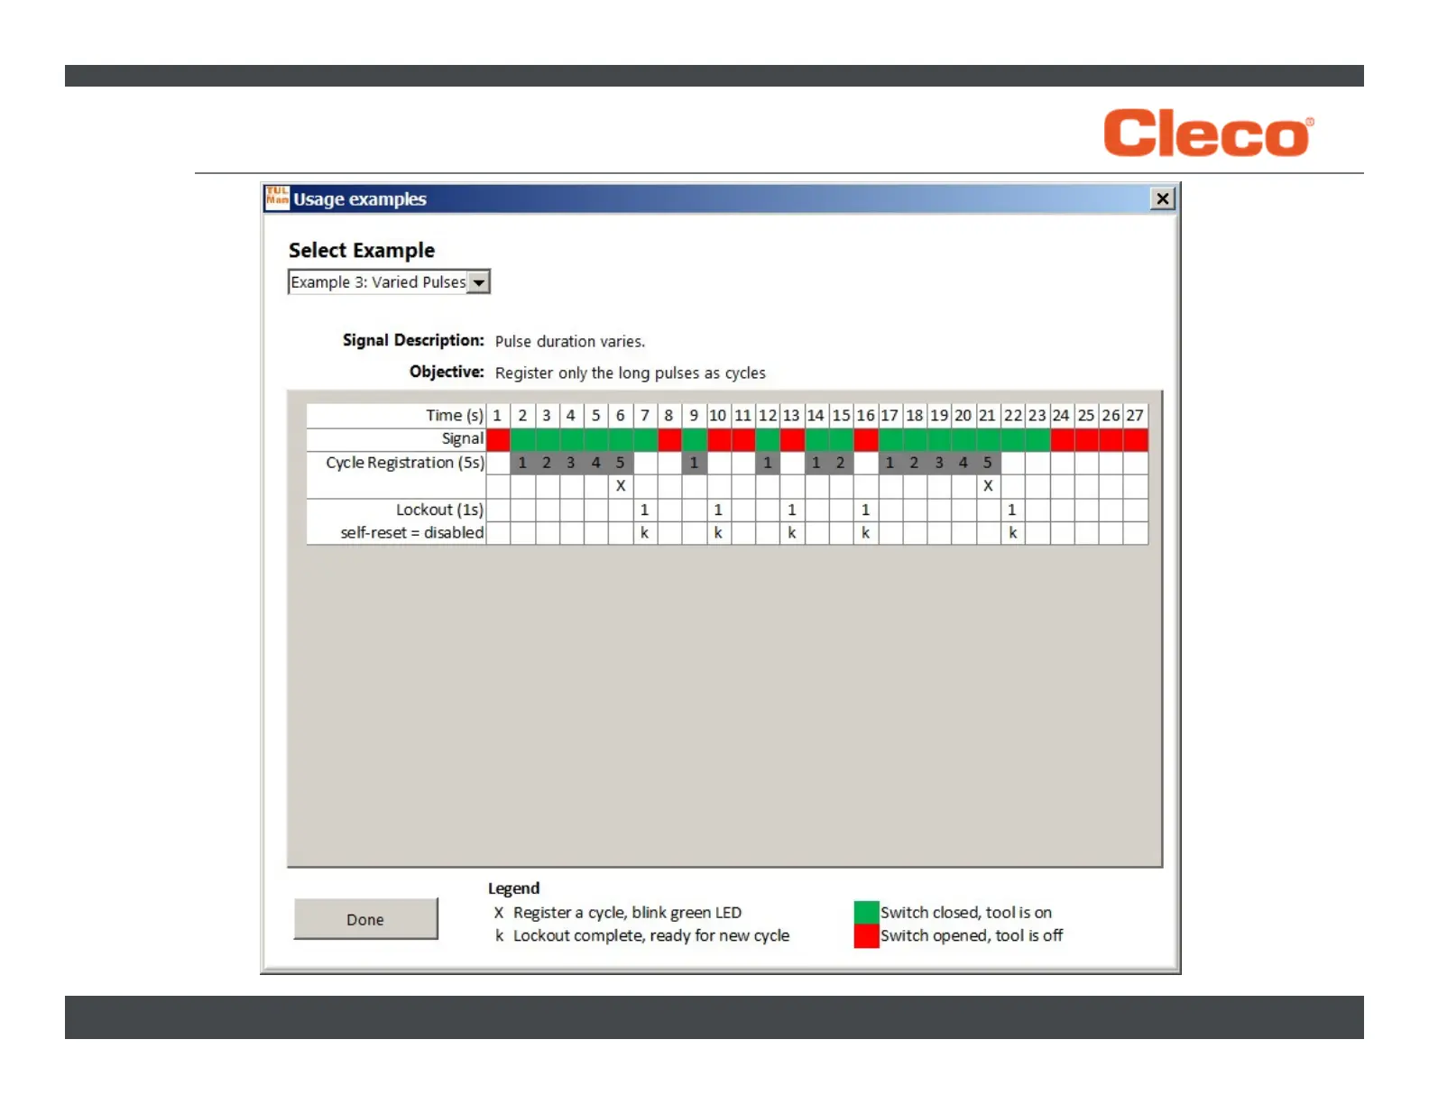1429x1104 pixels.
Task: Click the Cycle Registration (5s) row label
Action: [404, 463]
